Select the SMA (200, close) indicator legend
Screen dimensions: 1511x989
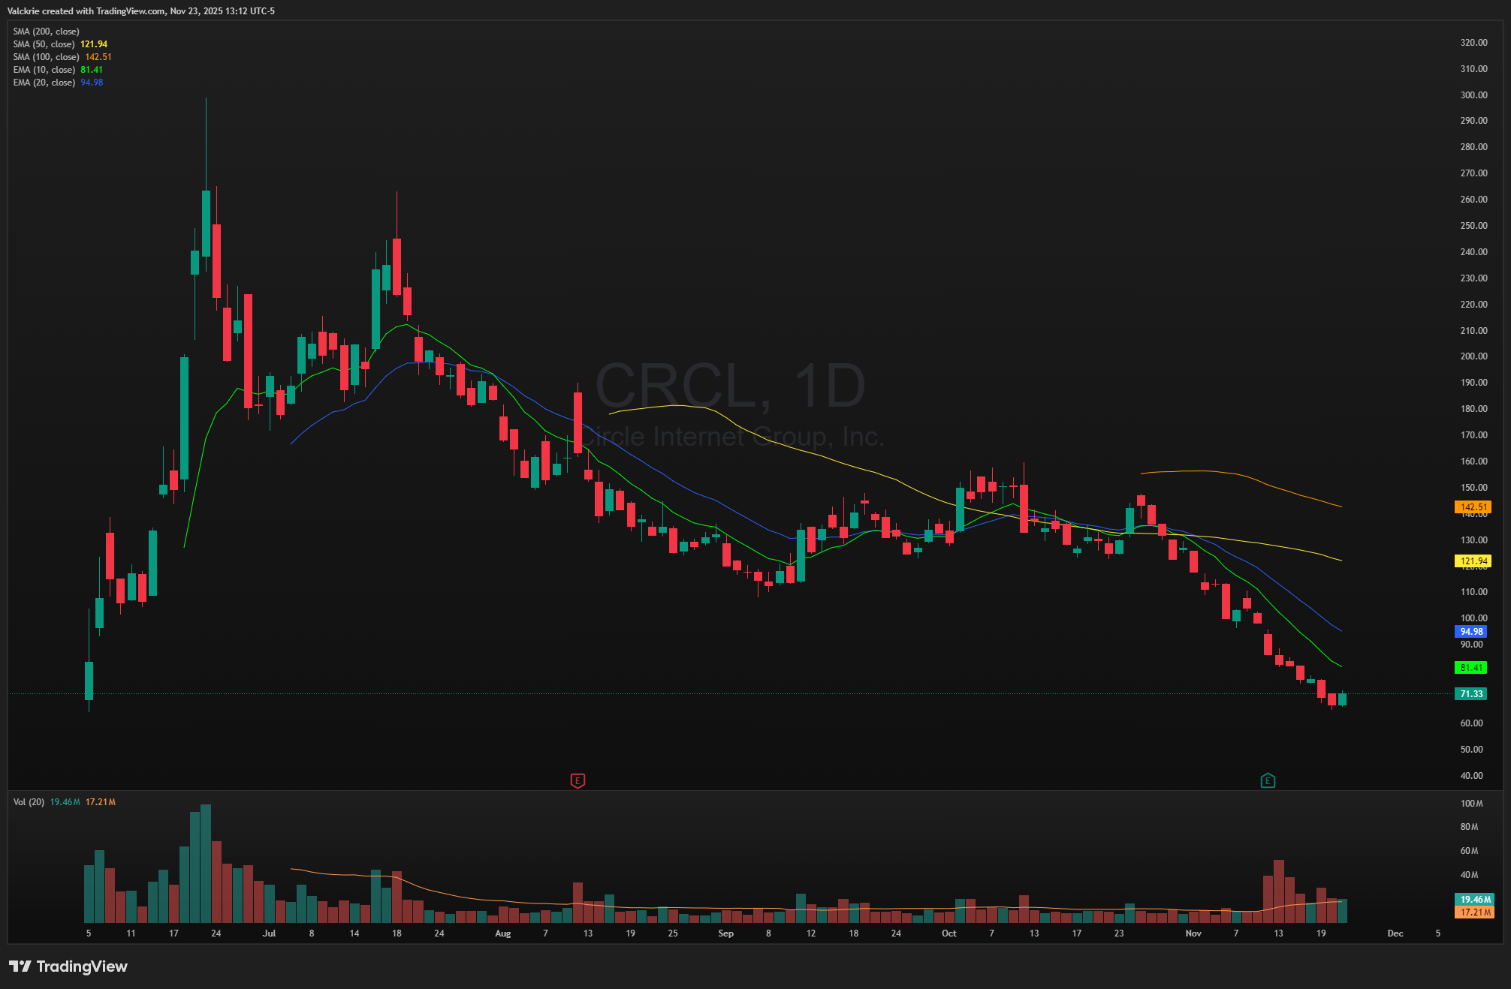(46, 32)
